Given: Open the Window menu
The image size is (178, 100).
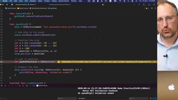Looking at the screenshot, I should (x=74, y=1).
